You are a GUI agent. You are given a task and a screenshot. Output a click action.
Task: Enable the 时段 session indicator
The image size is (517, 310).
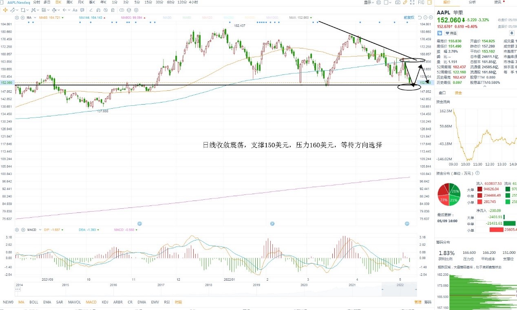[178, 302]
